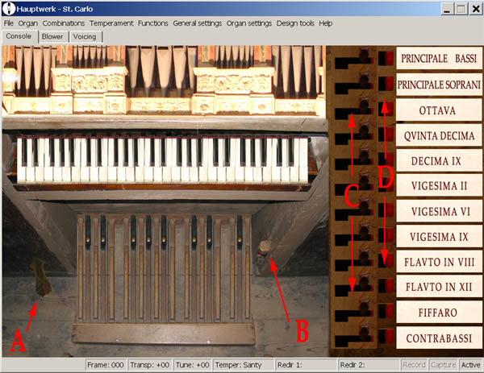Click the Capture button in status bar

click(x=444, y=365)
